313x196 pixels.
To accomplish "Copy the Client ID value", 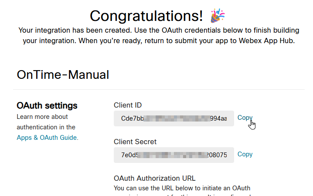I will pos(245,118).
